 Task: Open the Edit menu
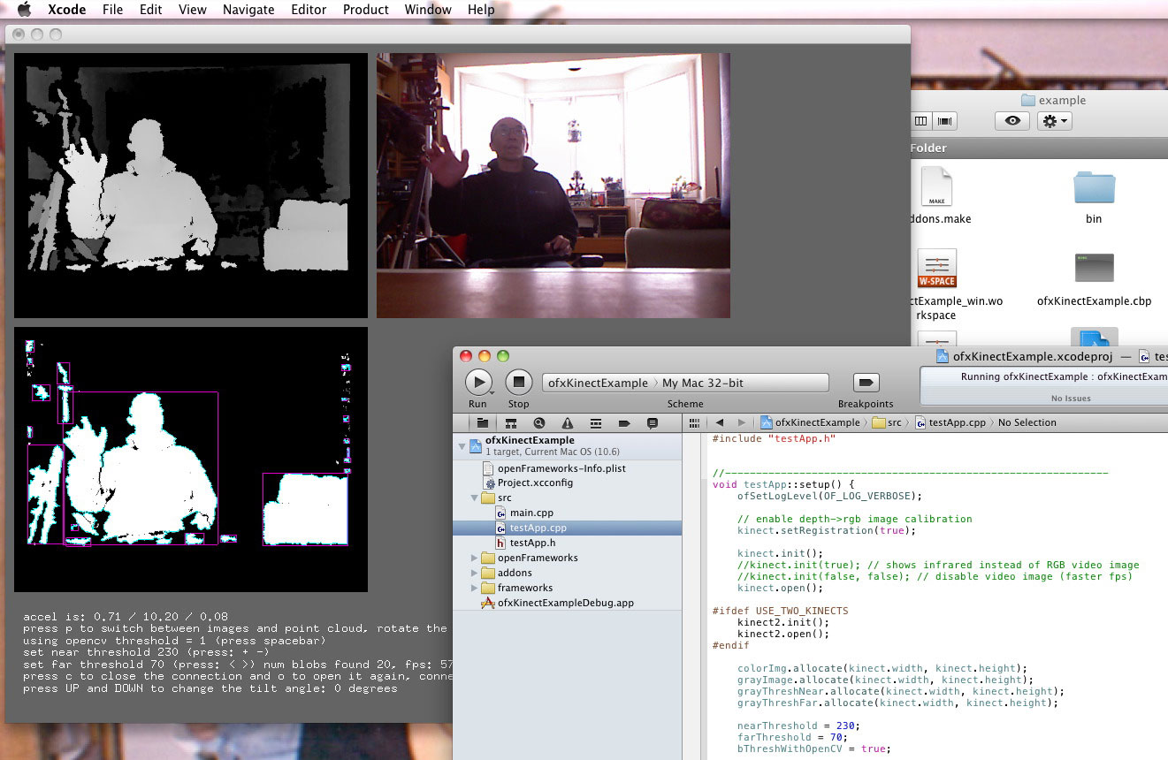click(x=150, y=10)
